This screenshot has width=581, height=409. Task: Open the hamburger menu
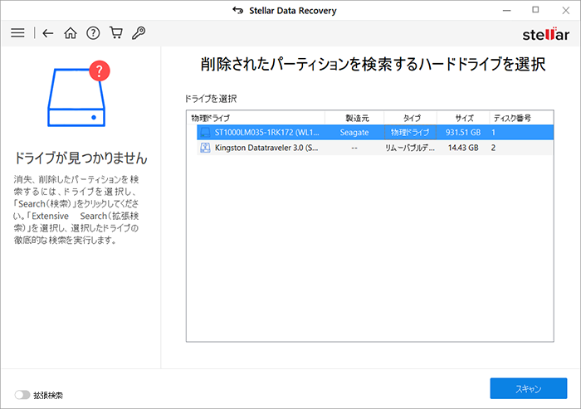[x=17, y=33]
